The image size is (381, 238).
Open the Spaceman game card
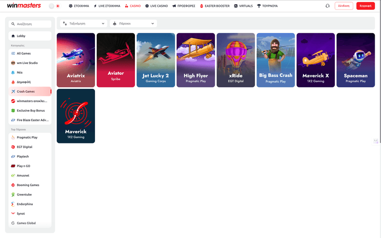(355, 60)
